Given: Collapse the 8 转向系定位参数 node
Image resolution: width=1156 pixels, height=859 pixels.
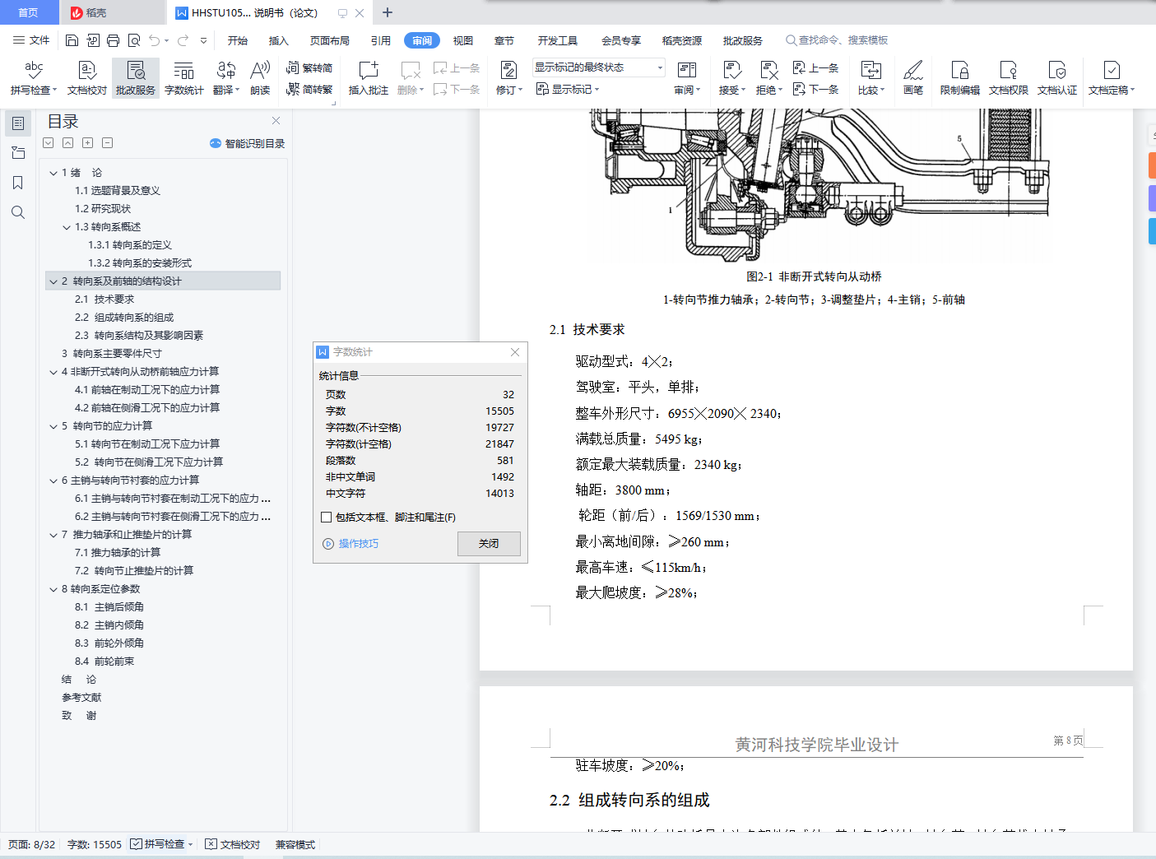Looking at the screenshot, I should pyautogui.click(x=53, y=589).
